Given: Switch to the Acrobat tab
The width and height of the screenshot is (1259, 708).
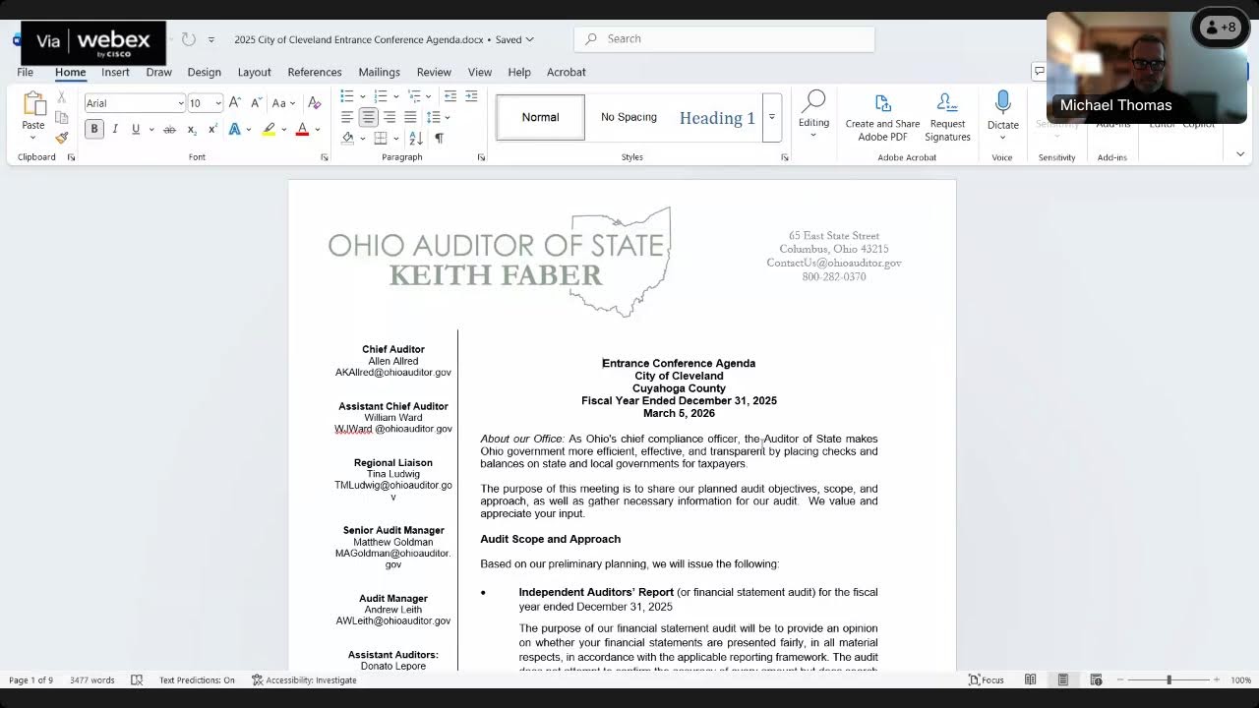Looking at the screenshot, I should pos(566,72).
